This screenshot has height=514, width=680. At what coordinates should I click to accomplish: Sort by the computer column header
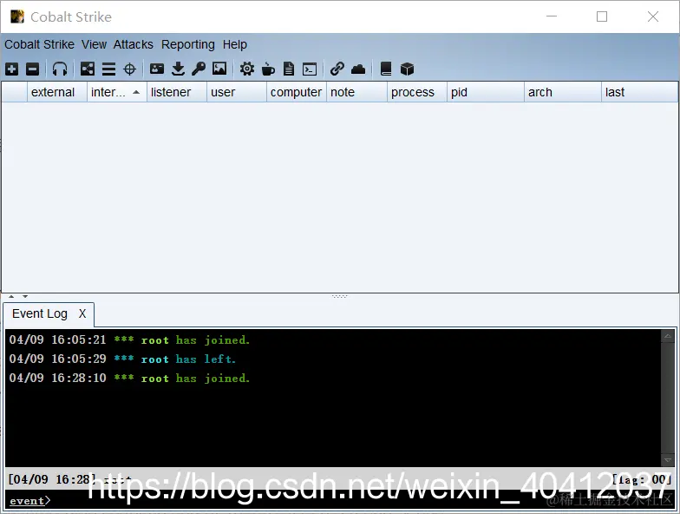point(297,92)
